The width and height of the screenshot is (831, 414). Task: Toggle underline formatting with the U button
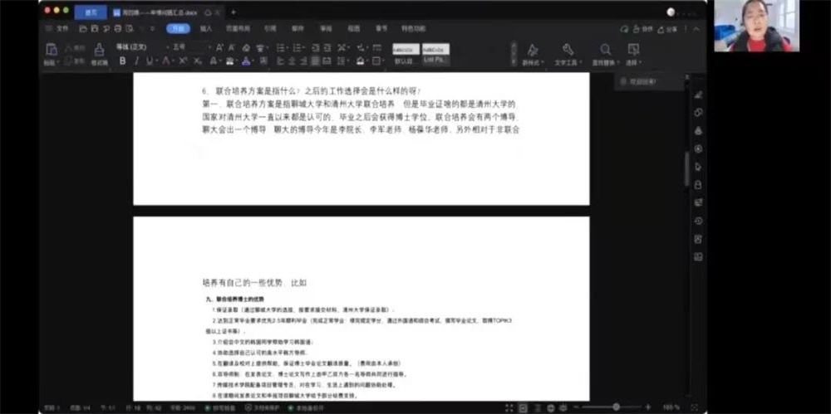pyautogui.click(x=150, y=61)
